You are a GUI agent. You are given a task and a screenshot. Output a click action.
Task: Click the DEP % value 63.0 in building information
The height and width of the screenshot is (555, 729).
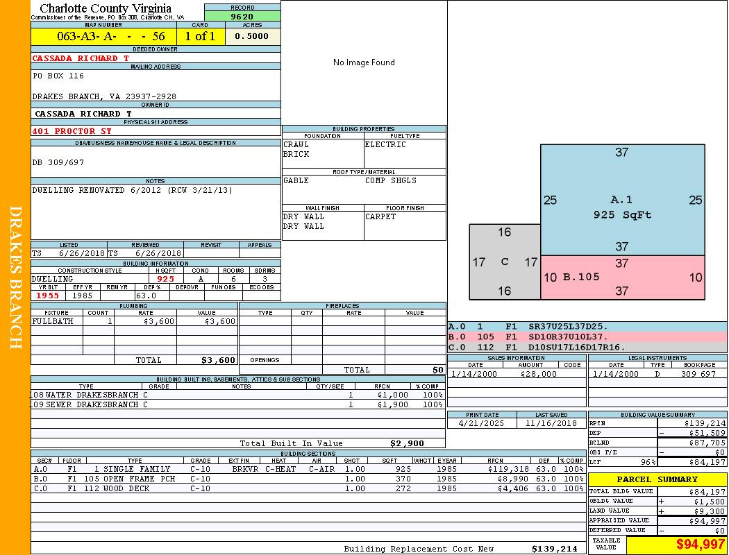(146, 296)
